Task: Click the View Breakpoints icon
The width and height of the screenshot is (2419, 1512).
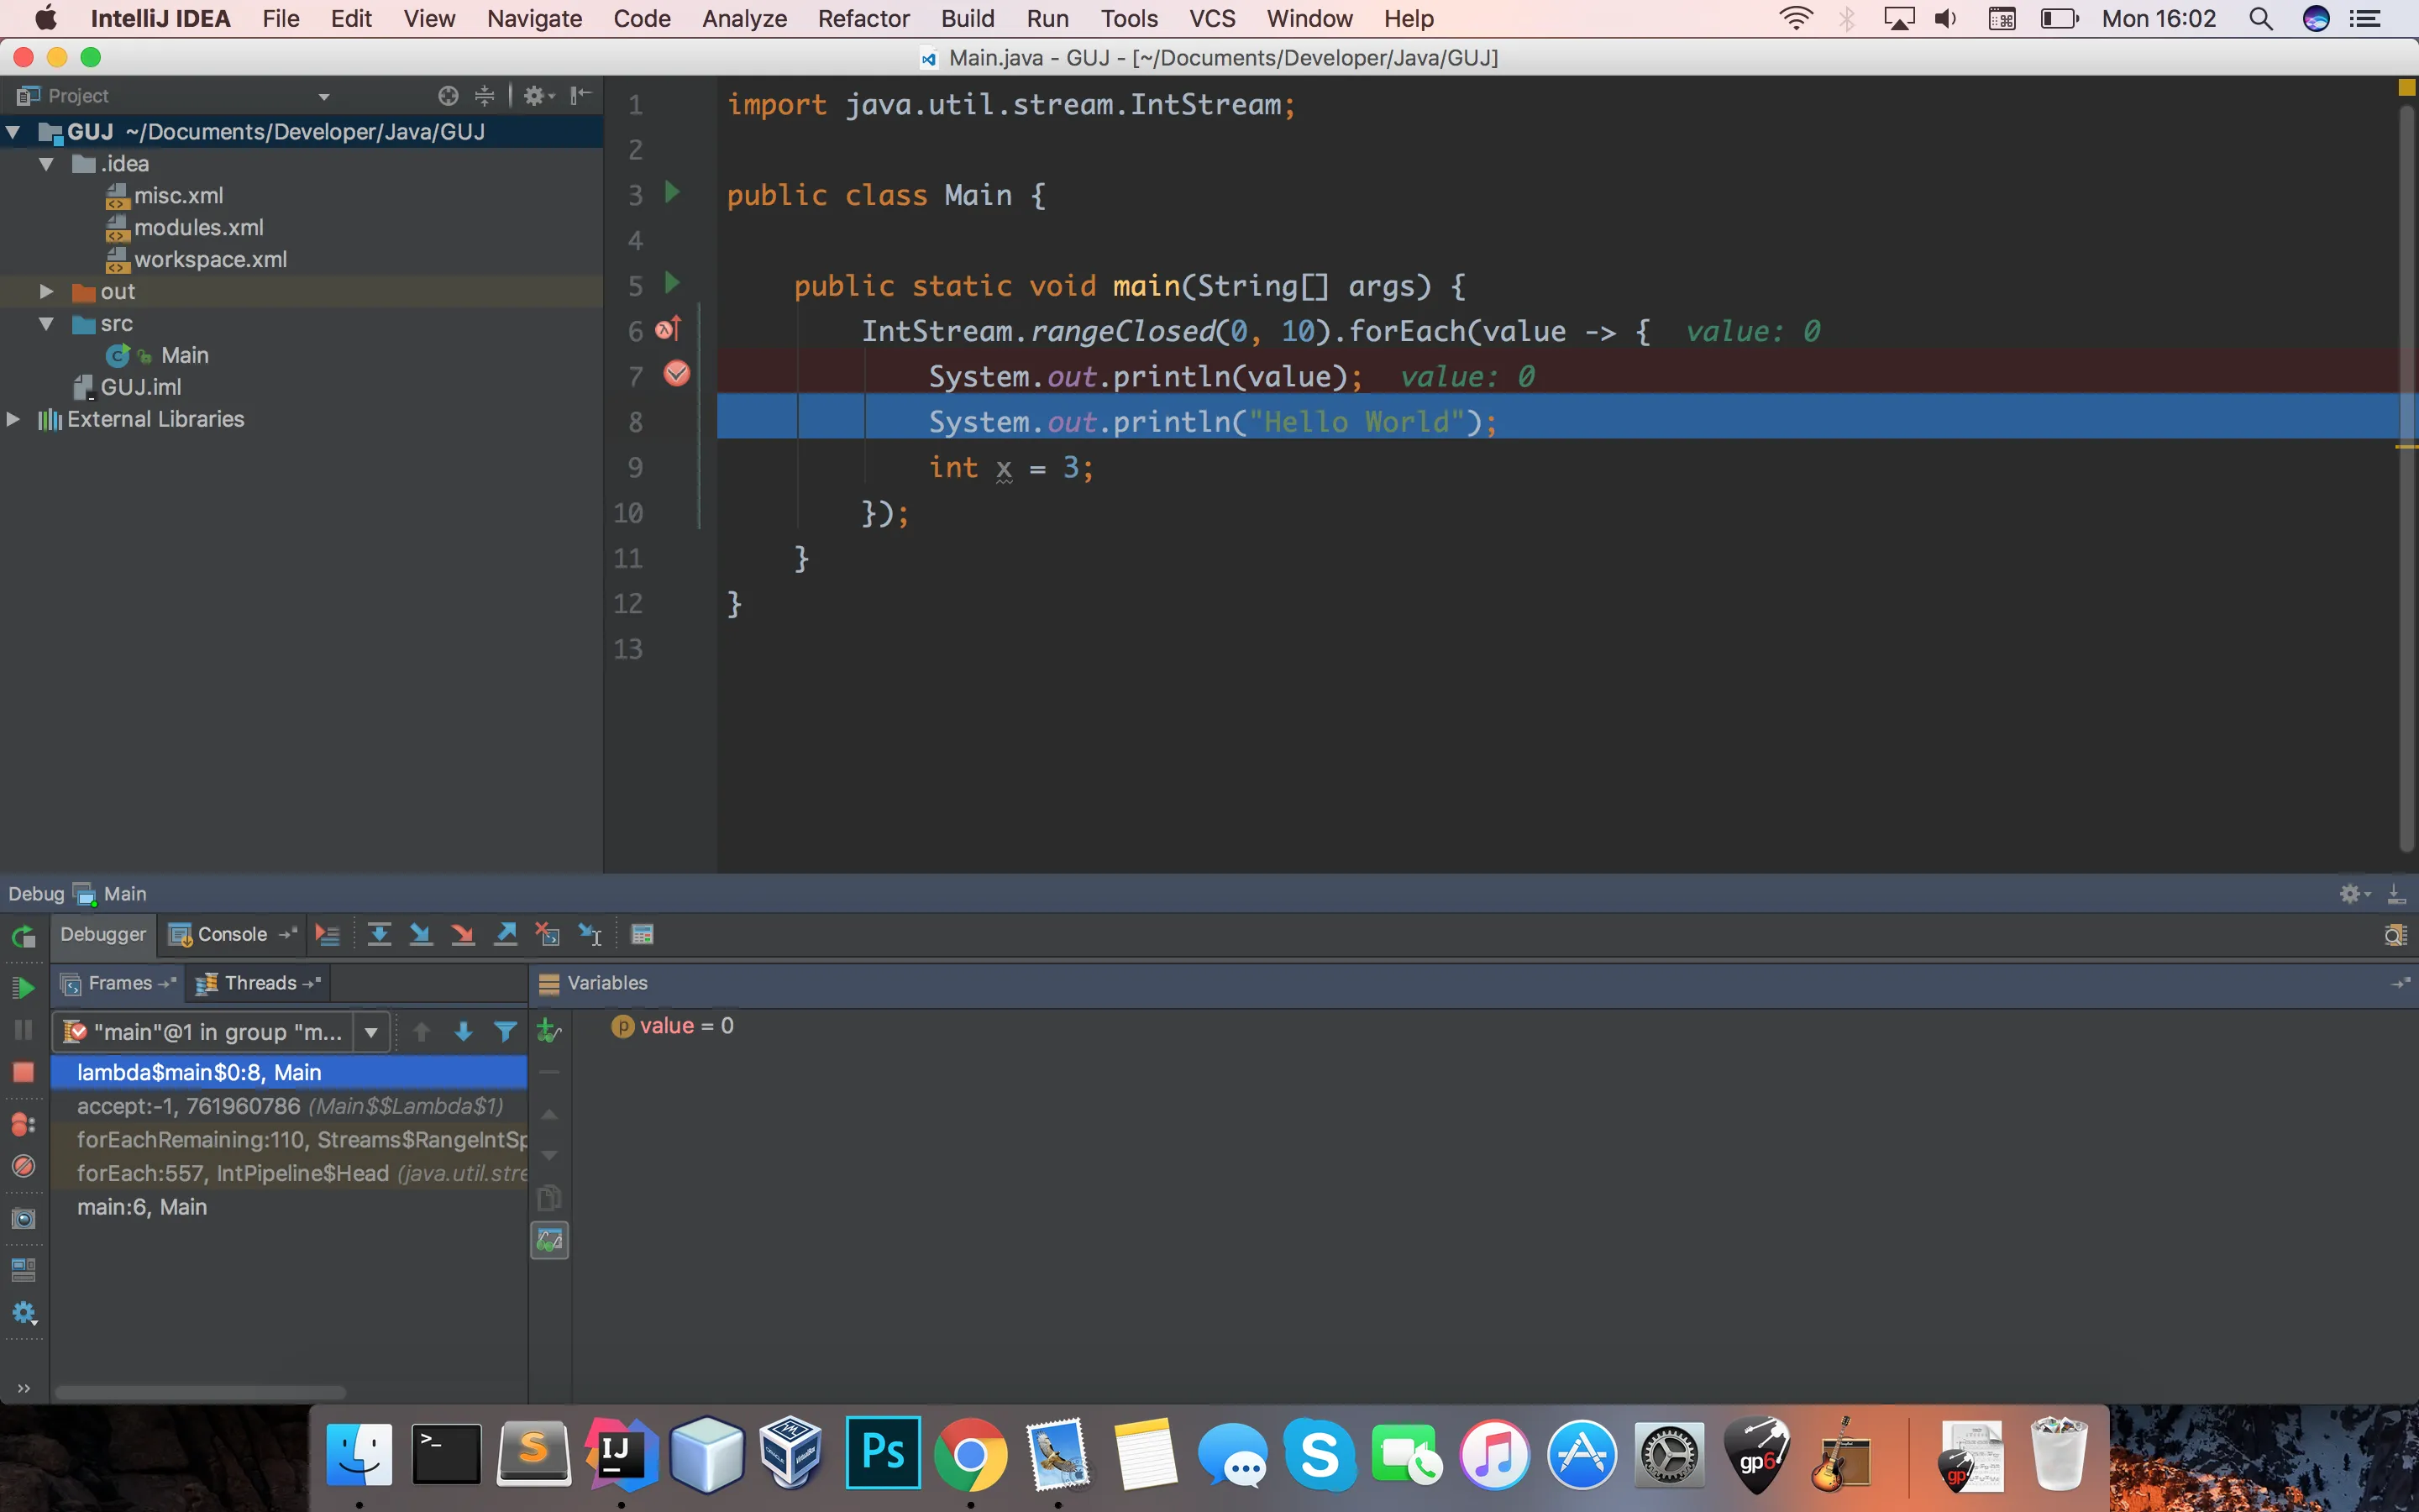Action: [x=23, y=1124]
